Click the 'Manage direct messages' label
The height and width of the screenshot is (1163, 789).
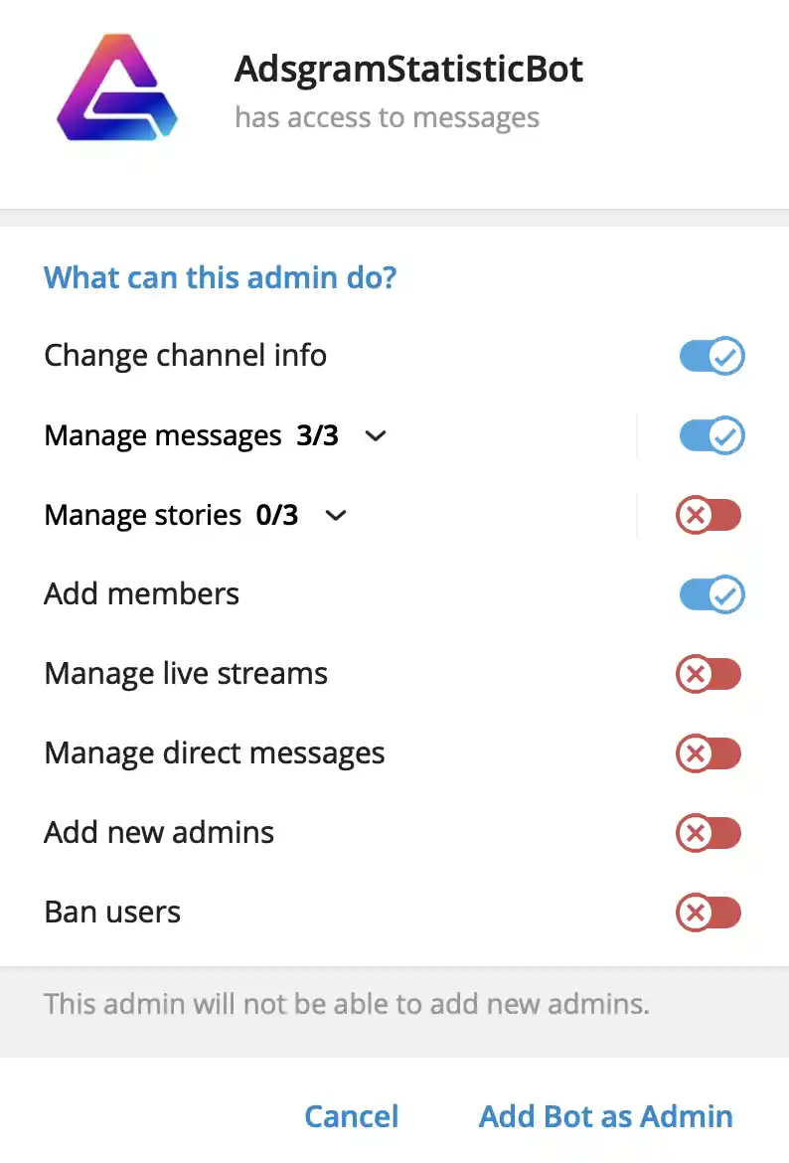click(215, 753)
